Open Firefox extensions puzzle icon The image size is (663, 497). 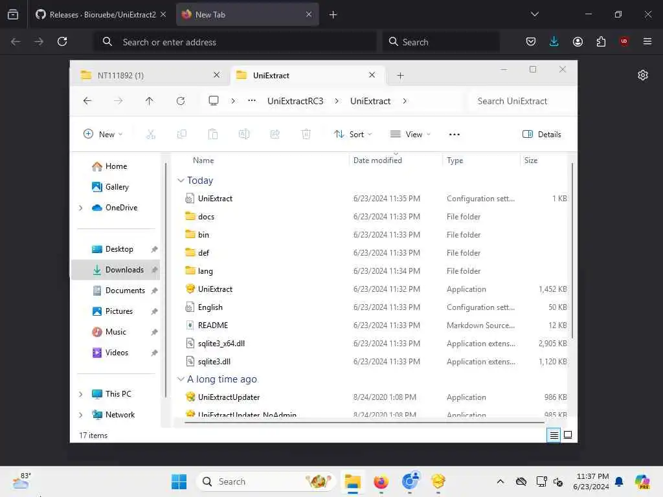pos(601,41)
